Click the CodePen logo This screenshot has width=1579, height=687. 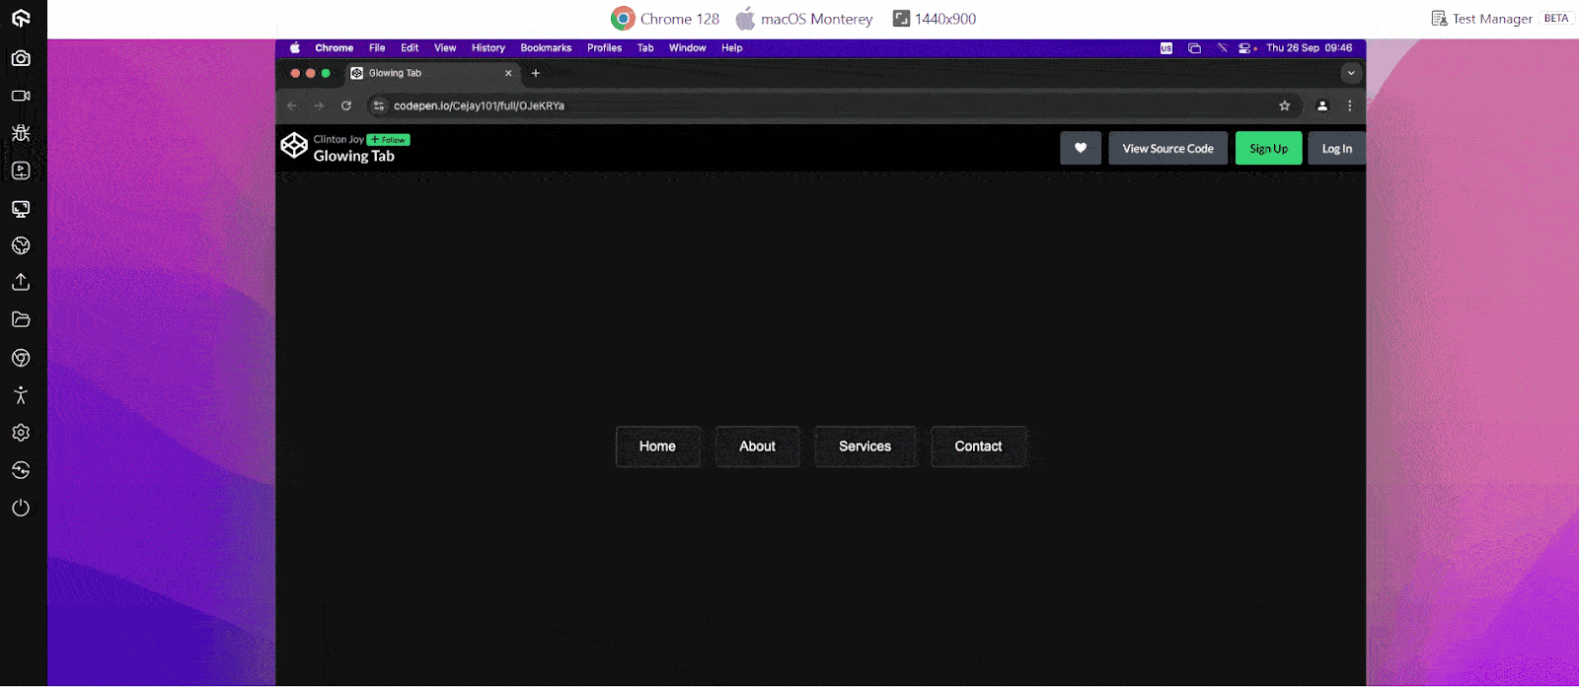tap(294, 146)
